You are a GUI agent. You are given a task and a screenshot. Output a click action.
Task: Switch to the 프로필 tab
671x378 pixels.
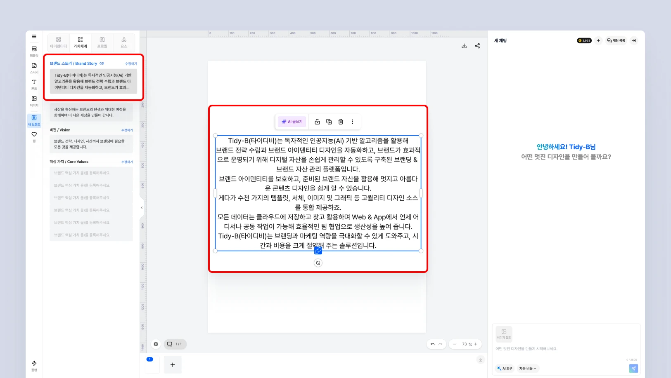point(102,42)
